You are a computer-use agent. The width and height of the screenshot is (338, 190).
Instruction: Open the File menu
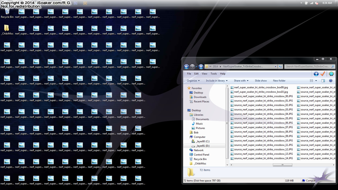point(189,74)
